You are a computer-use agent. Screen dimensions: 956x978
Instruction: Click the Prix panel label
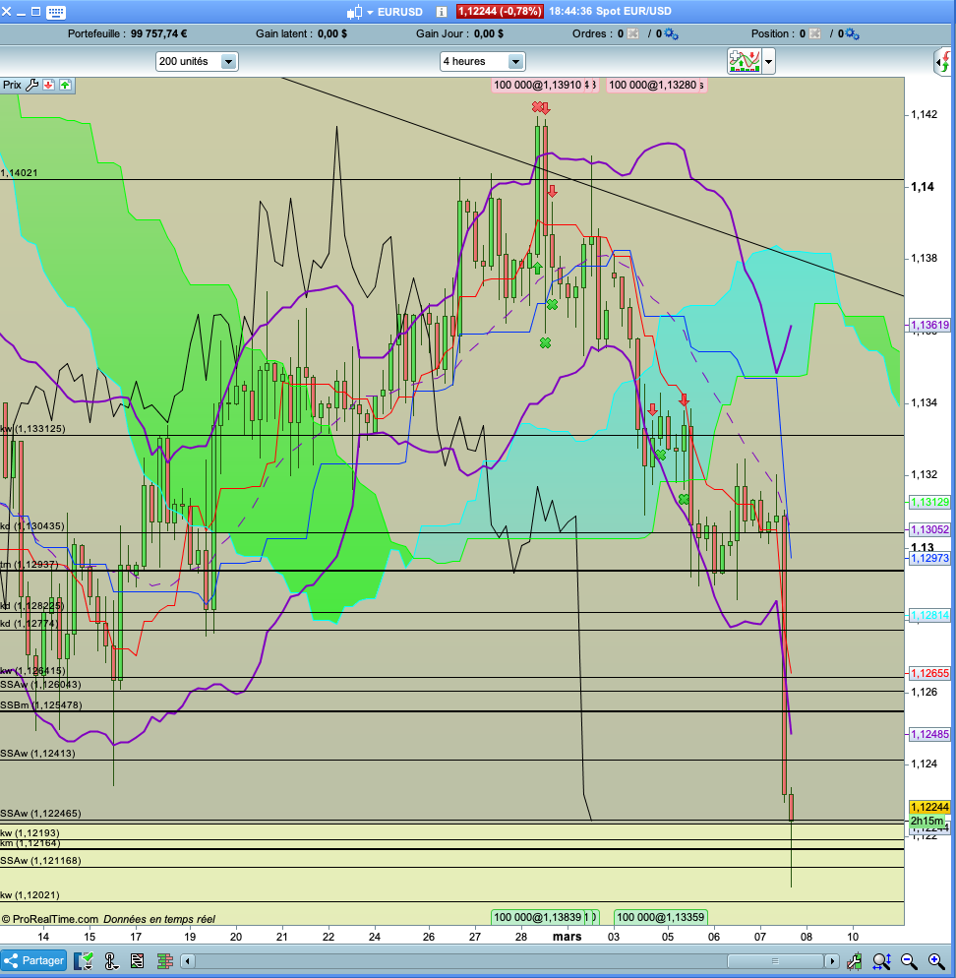pos(12,85)
